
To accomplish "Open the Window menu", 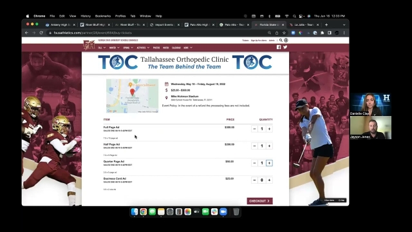I will point(145,16).
